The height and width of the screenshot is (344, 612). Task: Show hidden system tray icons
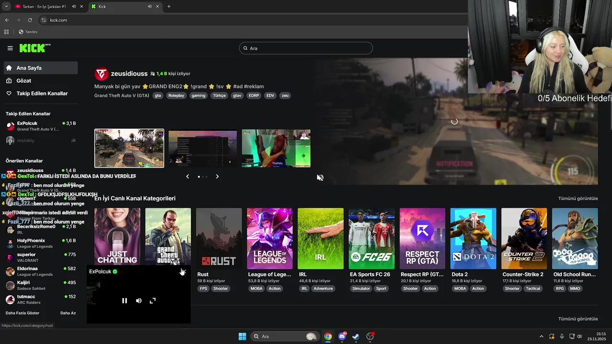pyautogui.click(x=541, y=336)
